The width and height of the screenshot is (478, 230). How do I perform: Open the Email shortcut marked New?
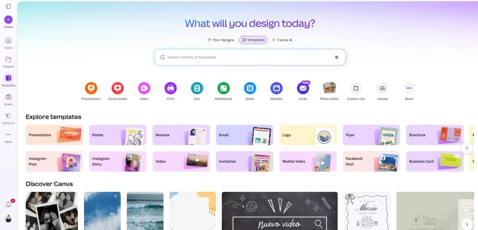pos(303,88)
